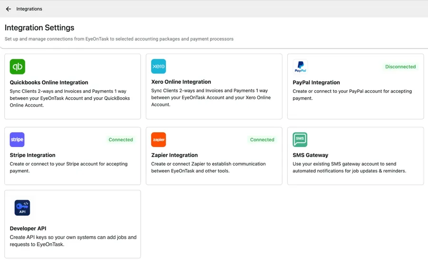This screenshot has height=260, width=428.
Task: Click the 'Set up and manage connections' subtitle
Action: [119, 39]
